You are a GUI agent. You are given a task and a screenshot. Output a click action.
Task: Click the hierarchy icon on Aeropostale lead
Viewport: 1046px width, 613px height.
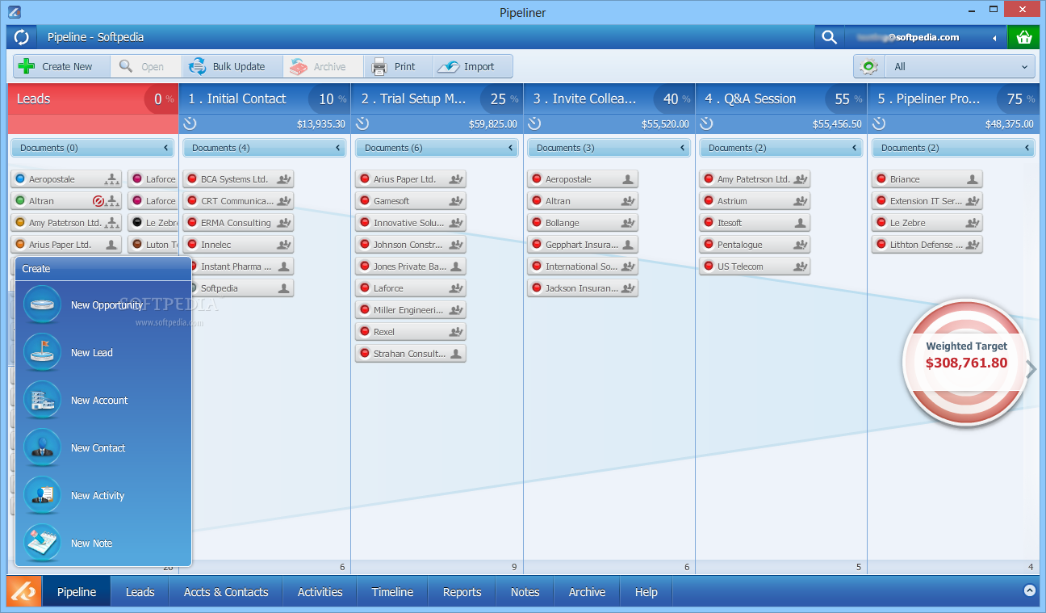(x=112, y=179)
